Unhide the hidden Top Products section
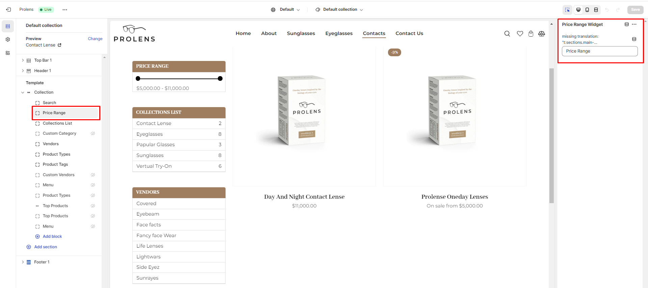The image size is (648, 288). coord(93,206)
